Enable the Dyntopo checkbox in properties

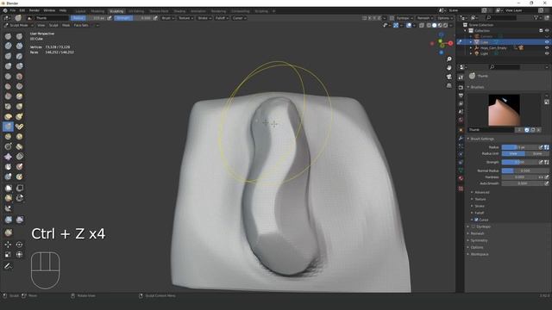(474, 226)
